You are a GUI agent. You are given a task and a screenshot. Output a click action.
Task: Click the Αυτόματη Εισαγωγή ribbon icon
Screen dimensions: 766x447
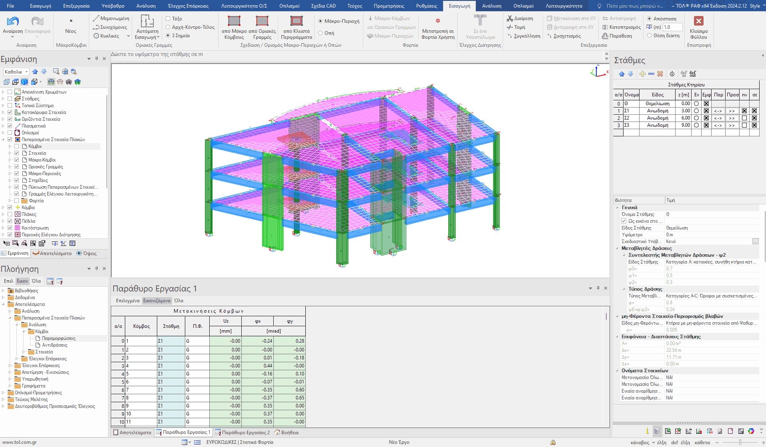coord(147,22)
